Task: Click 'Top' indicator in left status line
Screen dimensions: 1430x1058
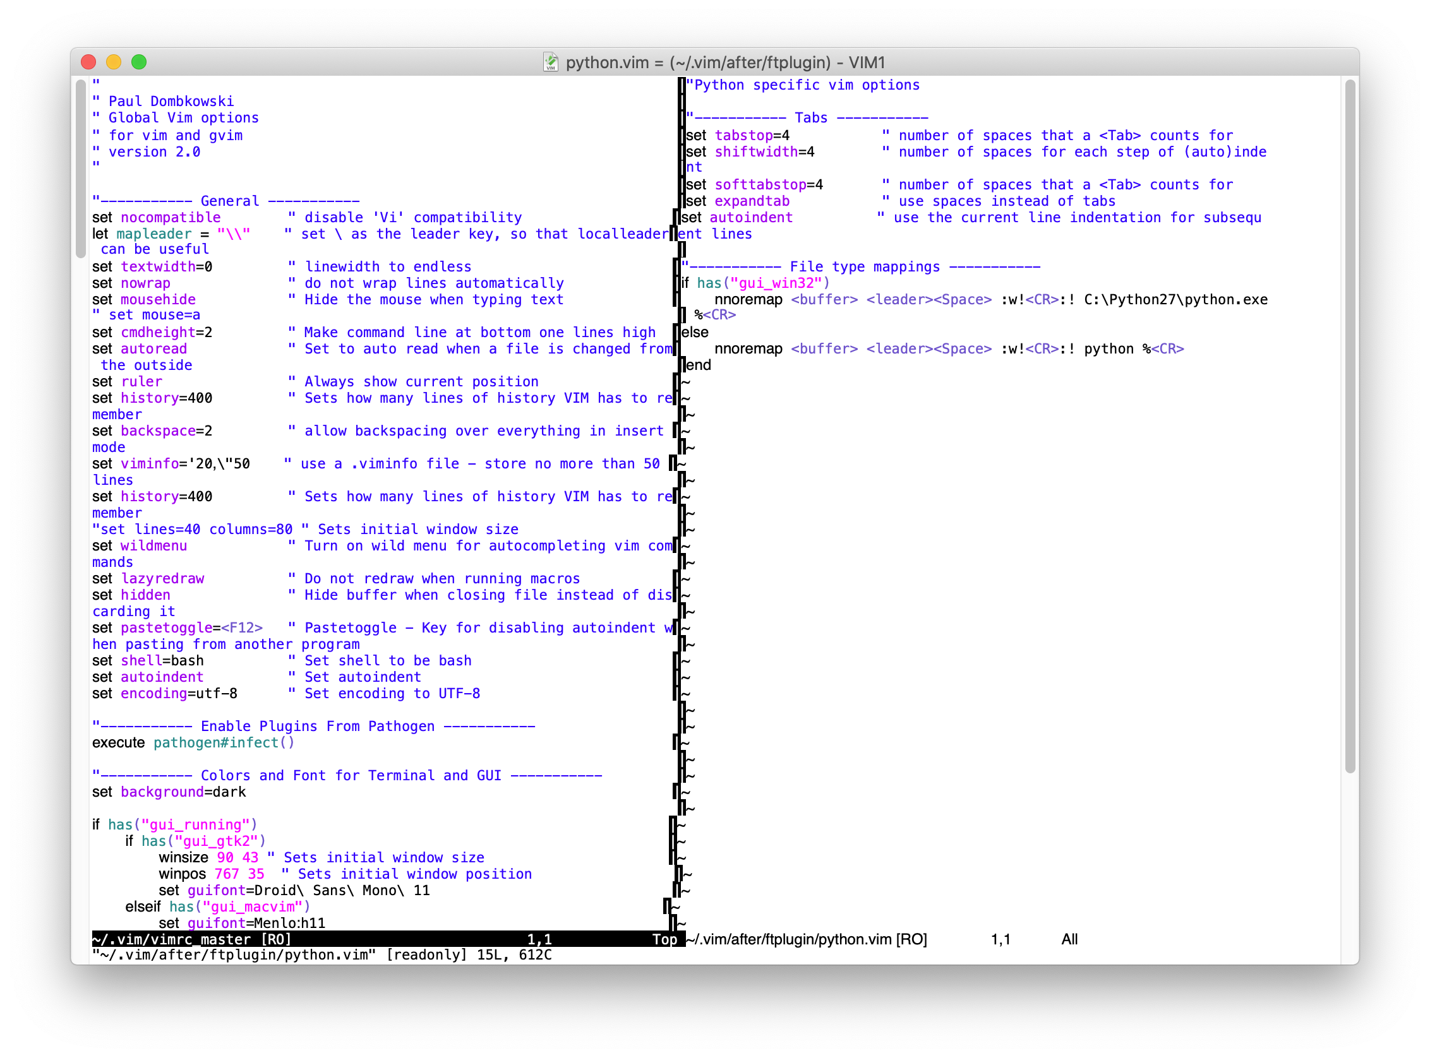Action: pyautogui.click(x=665, y=939)
